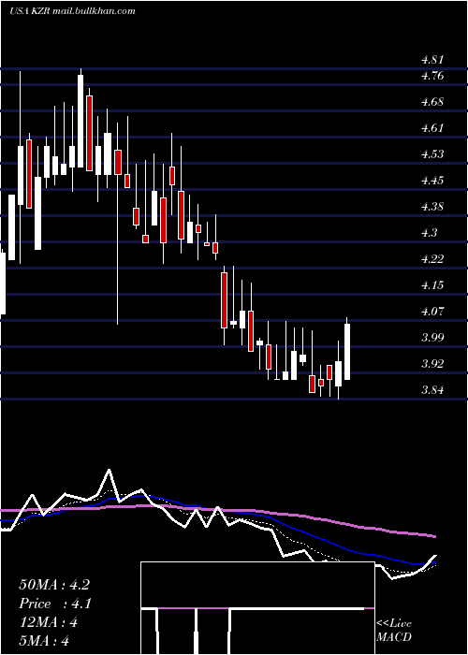Click the 'USA KZR mail.bullkhan.com' header text
Viewport: 468px width, 655px height.
(x=72, y=10)
